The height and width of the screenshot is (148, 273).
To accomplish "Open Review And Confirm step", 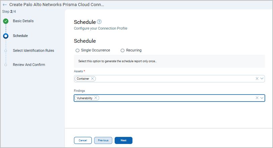I will (29, 65).
